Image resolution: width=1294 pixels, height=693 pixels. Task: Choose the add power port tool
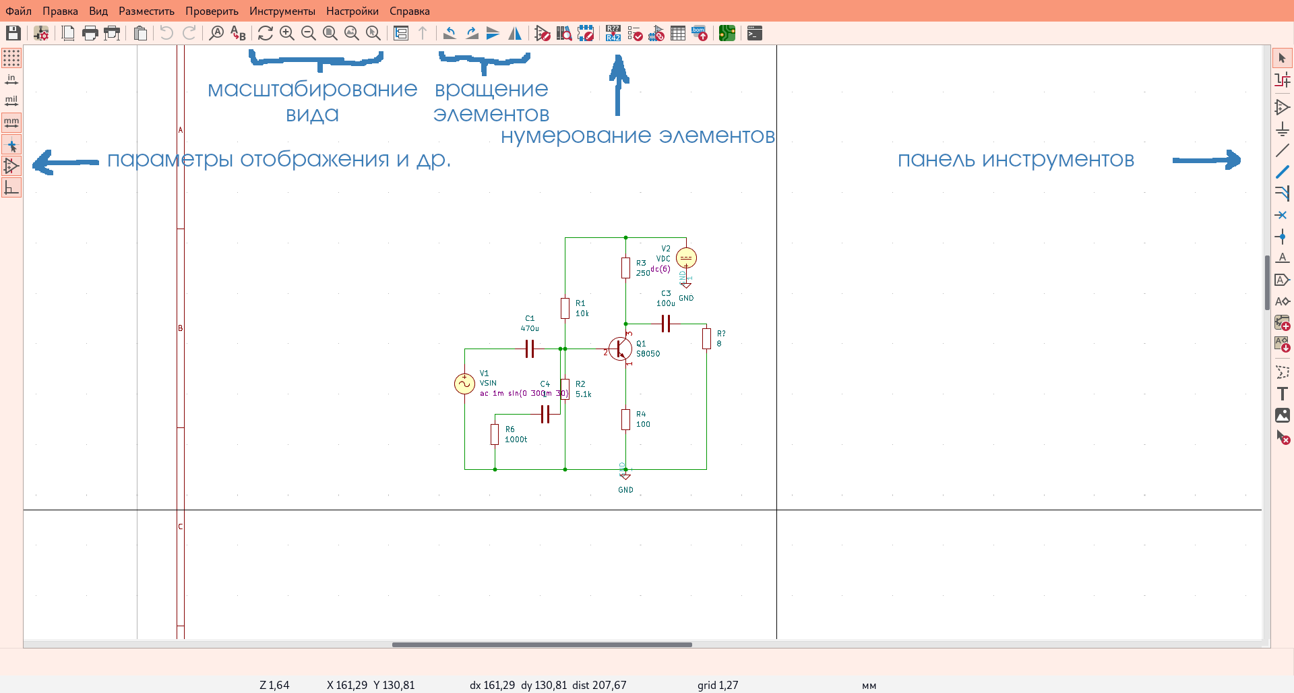1283,129
